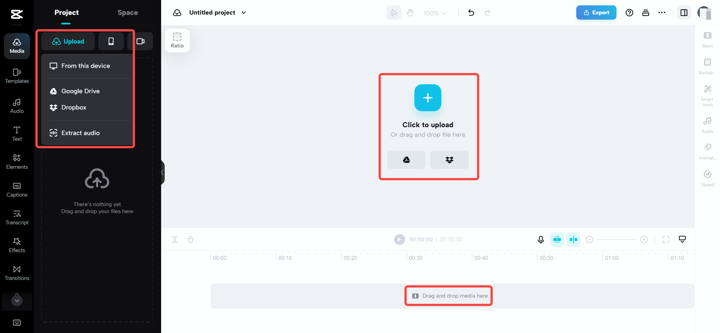This screenshot has height=333, width=720.
Task: Click the record voiceover microphone icon
Action: point(540,240)
